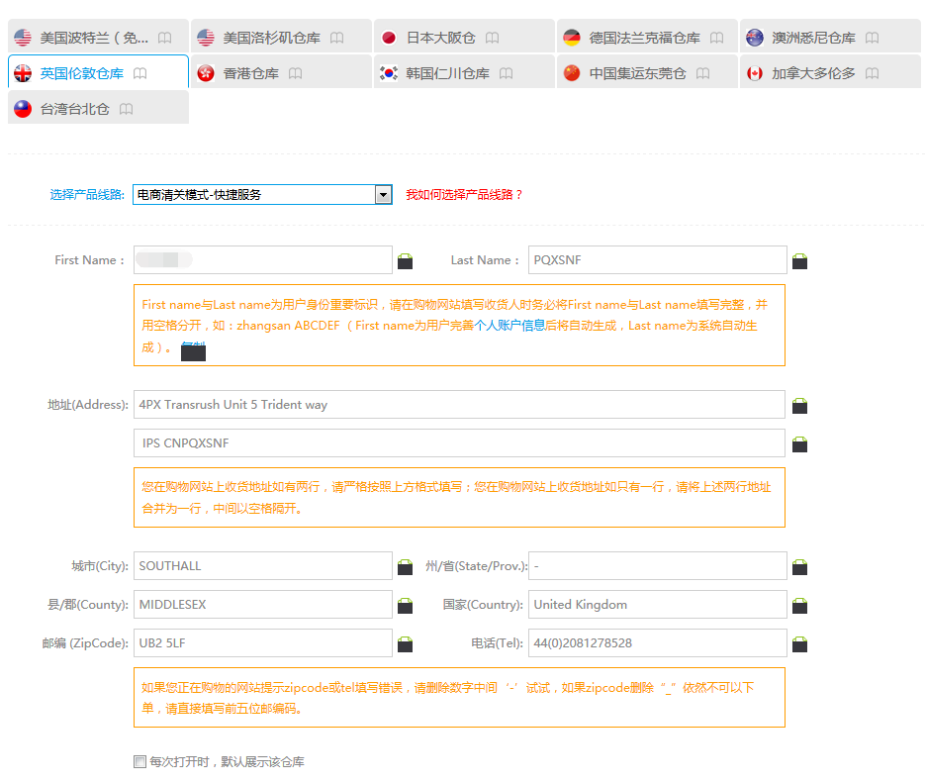Click copy icon next to telephone number
Screen dimensions: 925x783
[x=799, y=644]
